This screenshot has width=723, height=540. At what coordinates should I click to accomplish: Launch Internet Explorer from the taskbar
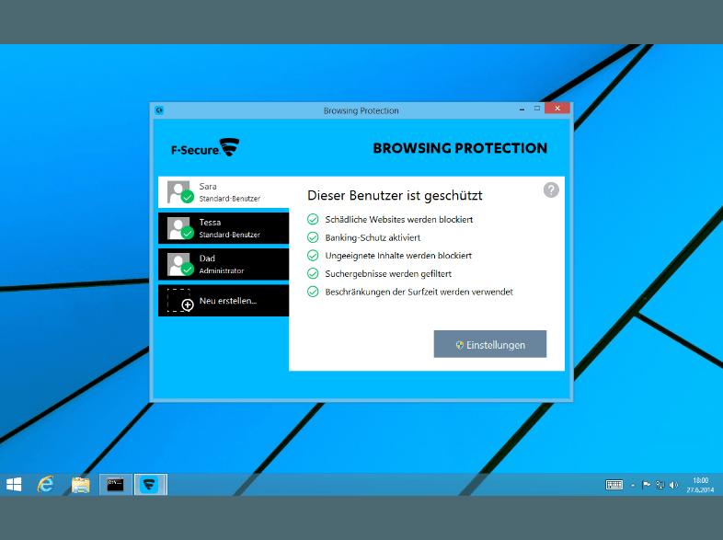tap(45, 484)
